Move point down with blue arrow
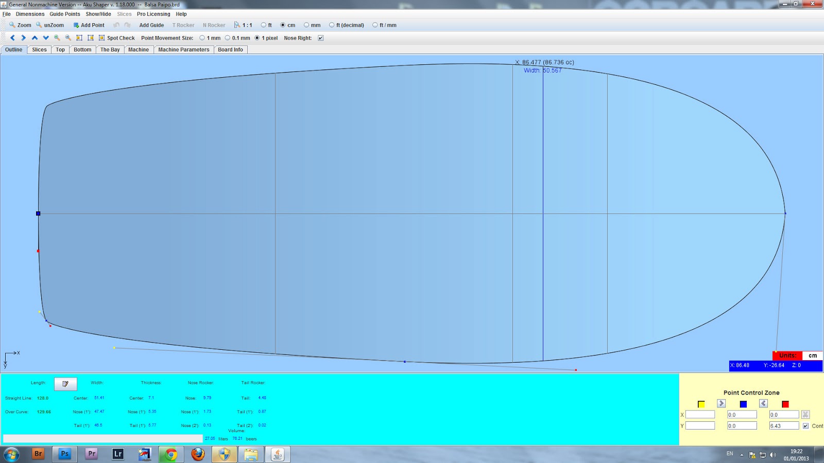 point(46,38)
